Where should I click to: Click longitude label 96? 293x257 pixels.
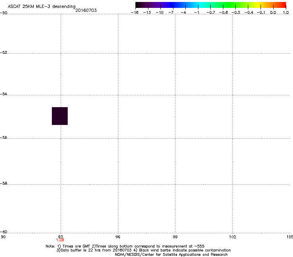tap(118, 237)
